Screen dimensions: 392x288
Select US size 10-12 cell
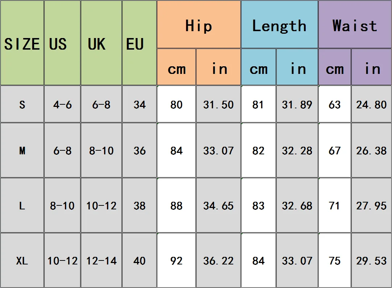(x=62, y=260)
